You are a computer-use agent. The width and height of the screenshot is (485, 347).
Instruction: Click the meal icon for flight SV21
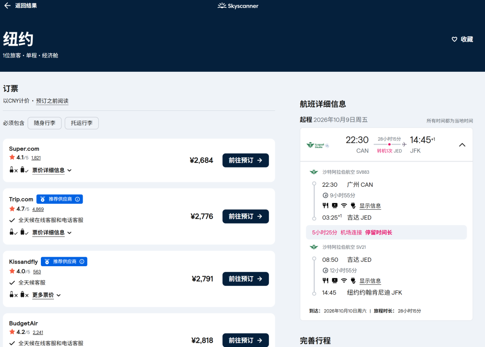pyautogui.click(x=325, y=281)
